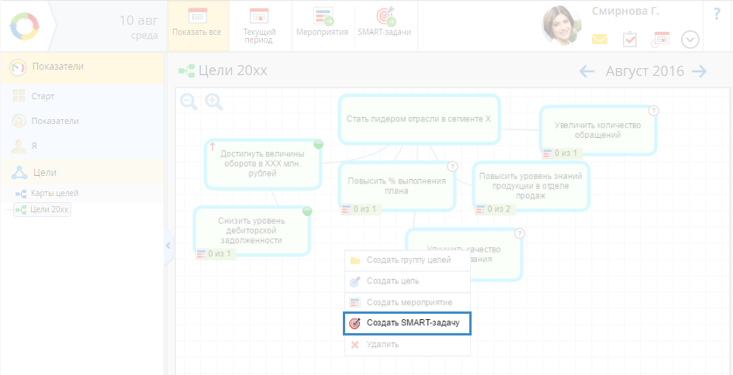Select goal Повысить уровень знаний продукции

[x=531, y=186]
